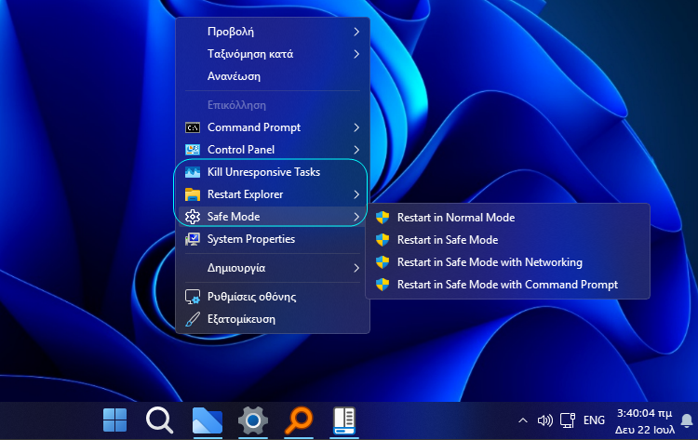This screenshot has height=440, width=698.
Task: Choose Restart in Safe Mode with Networking
Action: [x=507, y=262]
